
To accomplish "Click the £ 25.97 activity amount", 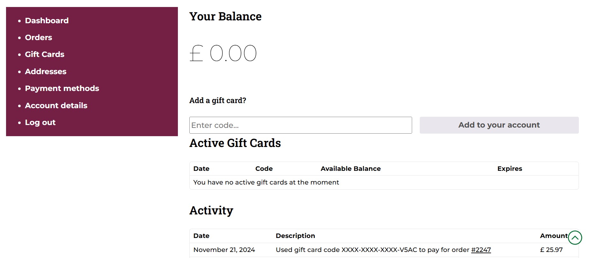I will pyautogui.click(x=551, y=250).
